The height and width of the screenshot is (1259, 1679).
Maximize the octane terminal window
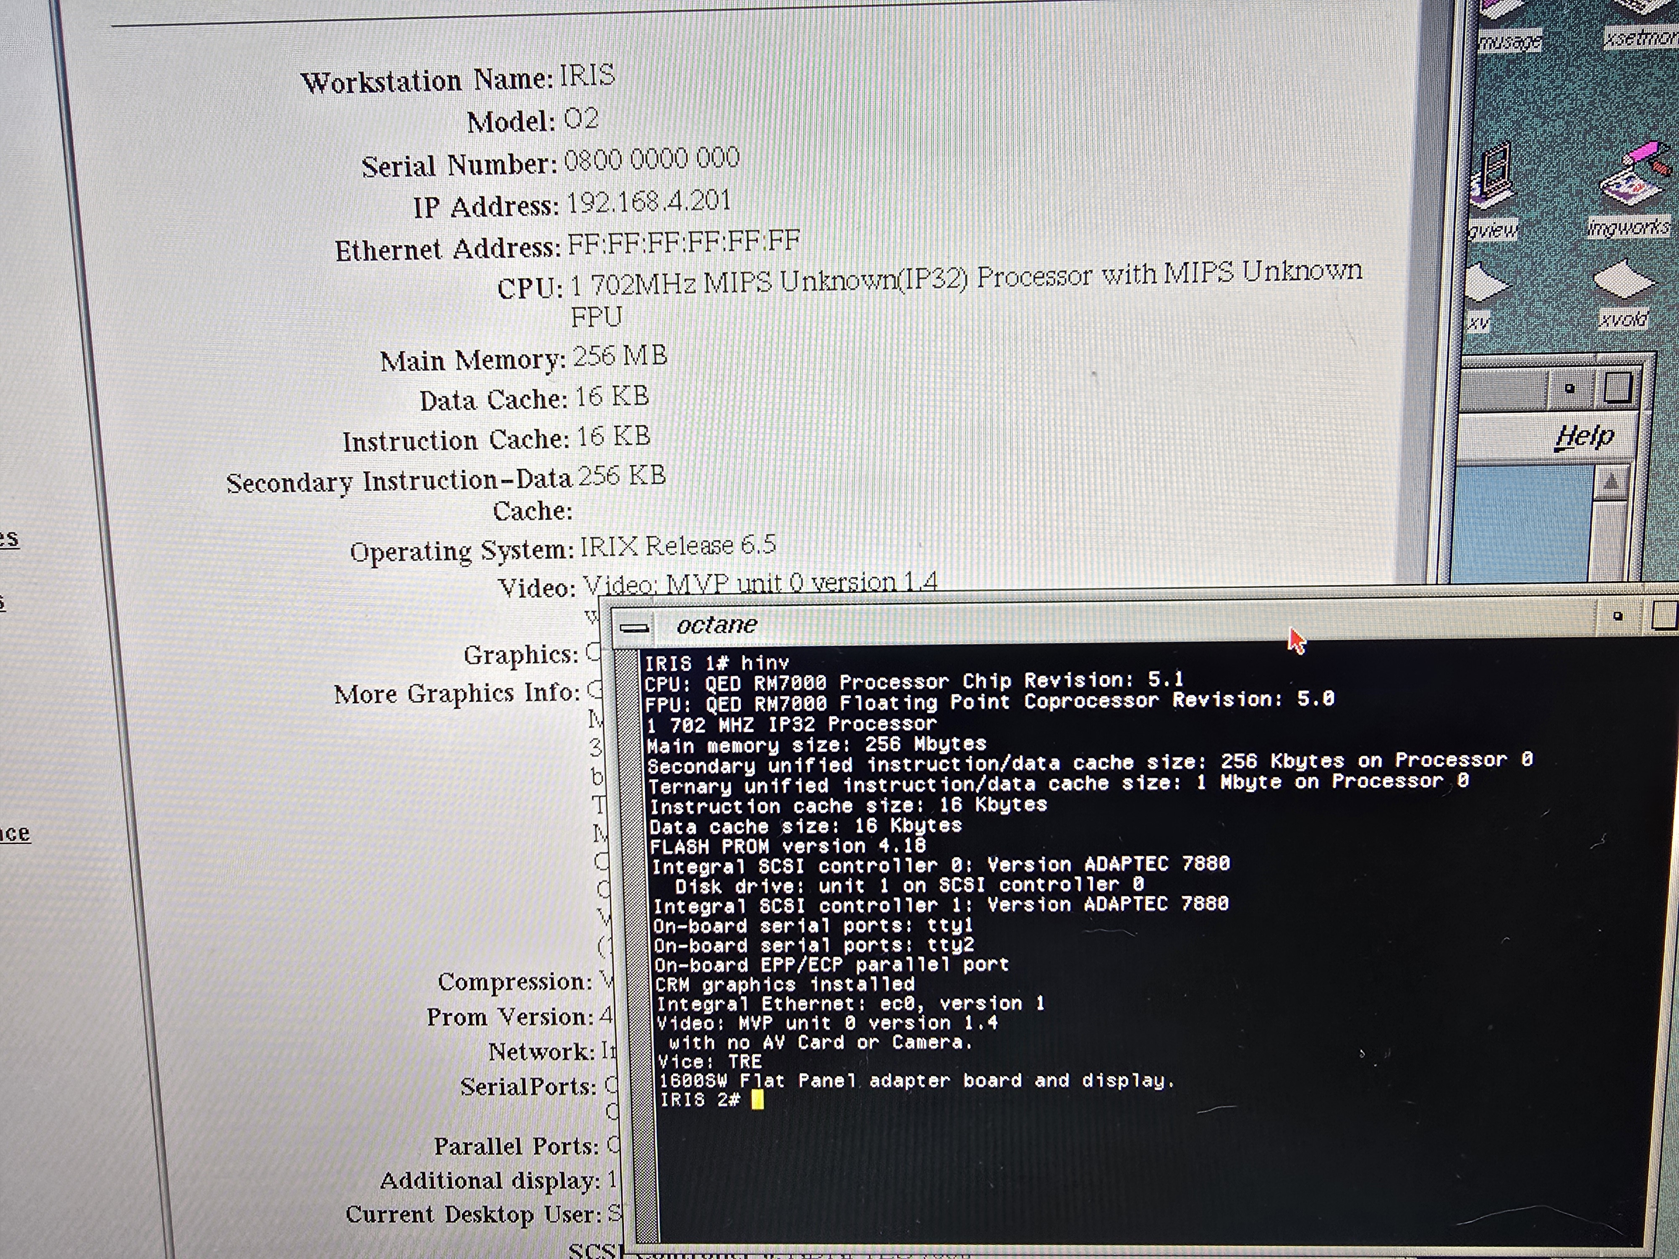(x=1664, y=615)
